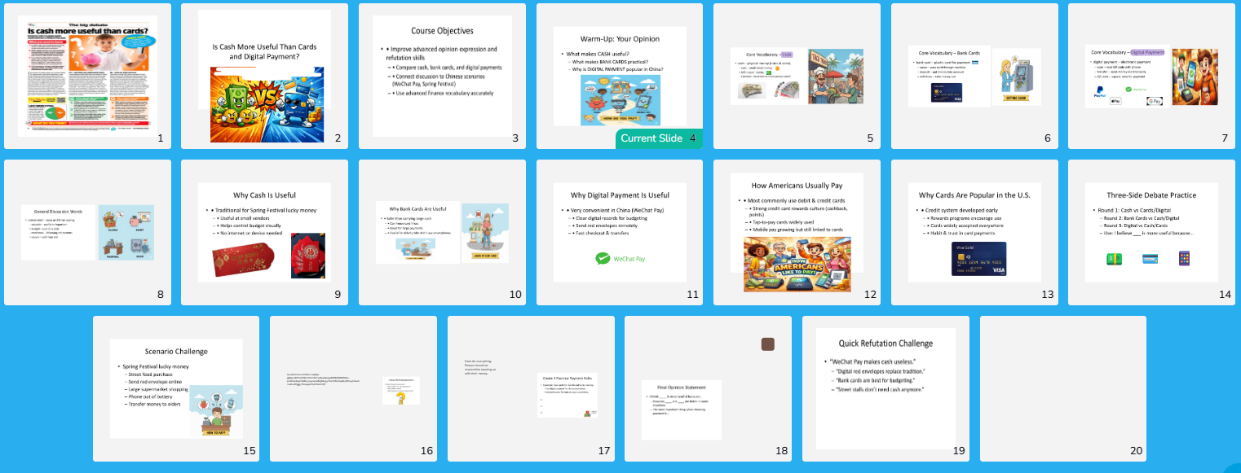Viewport: 1241px width, 473px height.
Task: Open the Scenario Challenge slide
Action: (x=176, y=388)
